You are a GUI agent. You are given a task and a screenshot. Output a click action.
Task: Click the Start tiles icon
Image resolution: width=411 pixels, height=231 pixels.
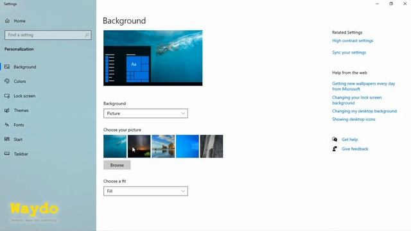(7, 139)
